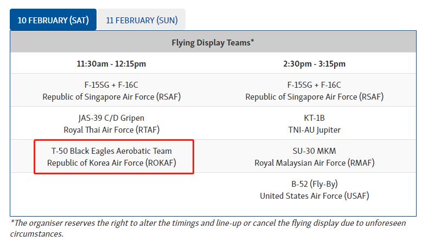The image size is (428, 241).
Task: Click the JAS-39 C/D Gripen entry
Action: [x=111, y=118]
